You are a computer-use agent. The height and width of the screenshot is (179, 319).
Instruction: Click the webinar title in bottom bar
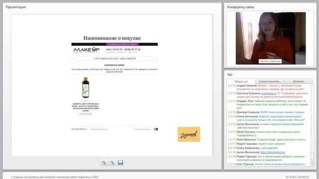tap(54, 177)
